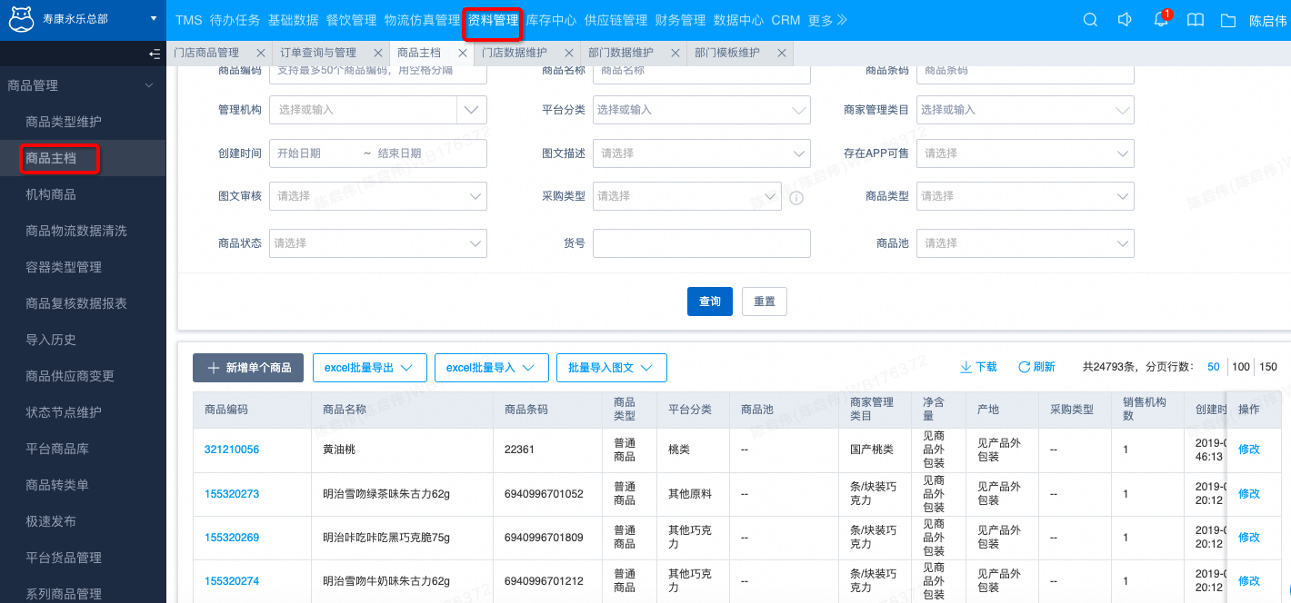Open the book documentation icon

tap(1196, 20)
